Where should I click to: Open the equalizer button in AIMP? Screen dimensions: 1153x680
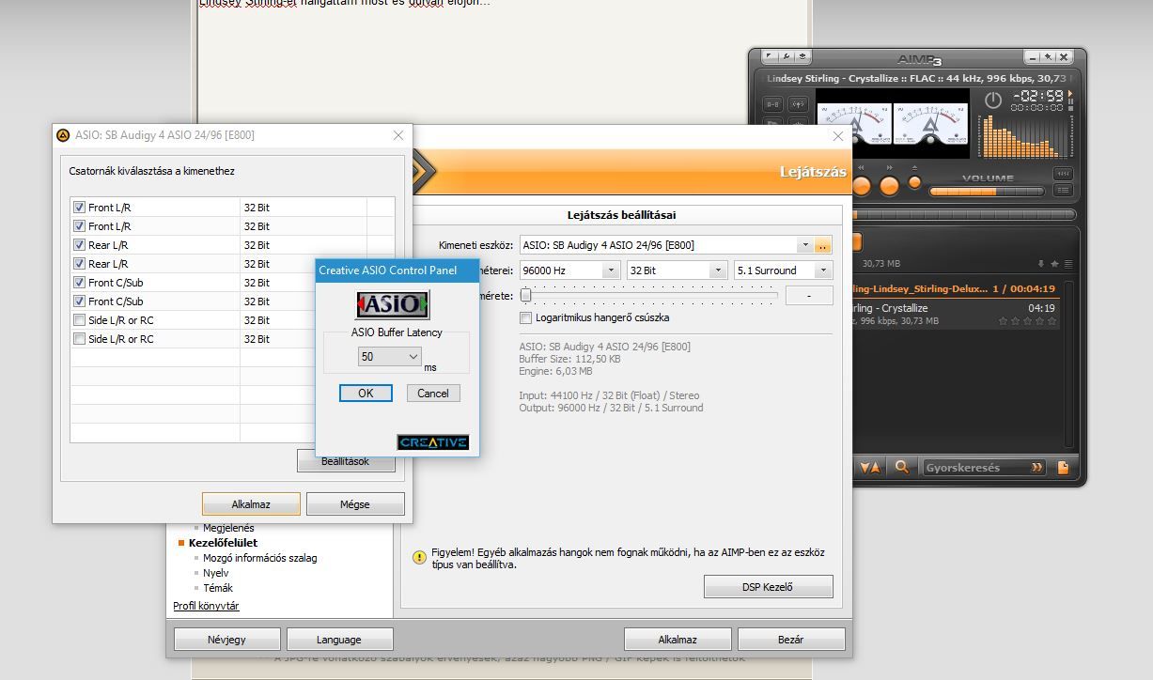[x=1063, y=174]
